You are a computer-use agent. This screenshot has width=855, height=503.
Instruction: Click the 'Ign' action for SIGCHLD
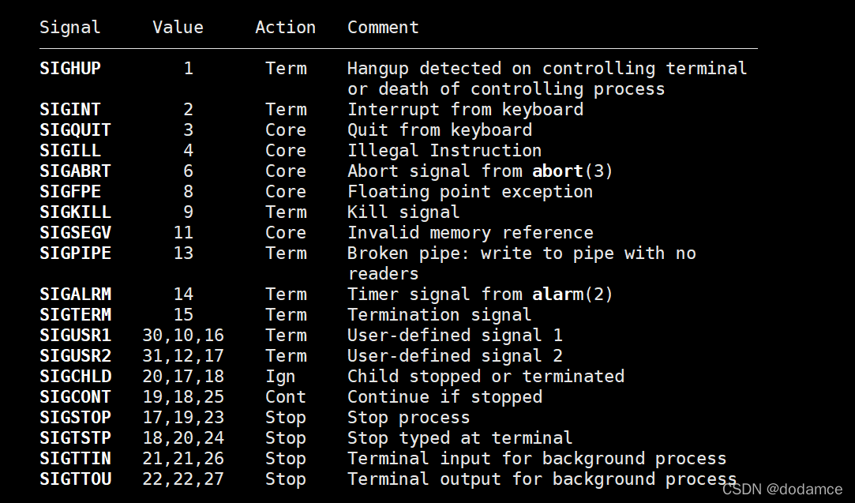280,377
